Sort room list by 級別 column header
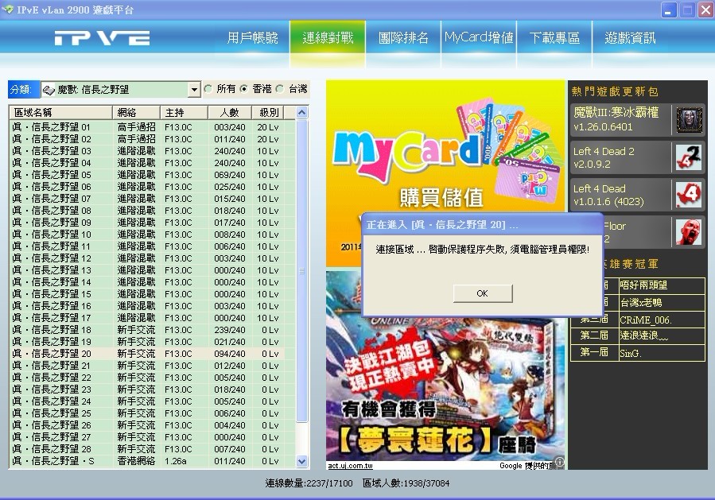 [x=269, y=113]
